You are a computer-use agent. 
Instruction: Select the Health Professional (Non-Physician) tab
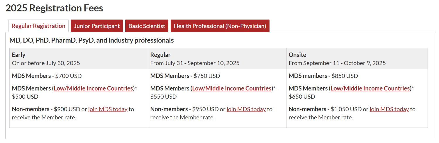click(220, 26)
